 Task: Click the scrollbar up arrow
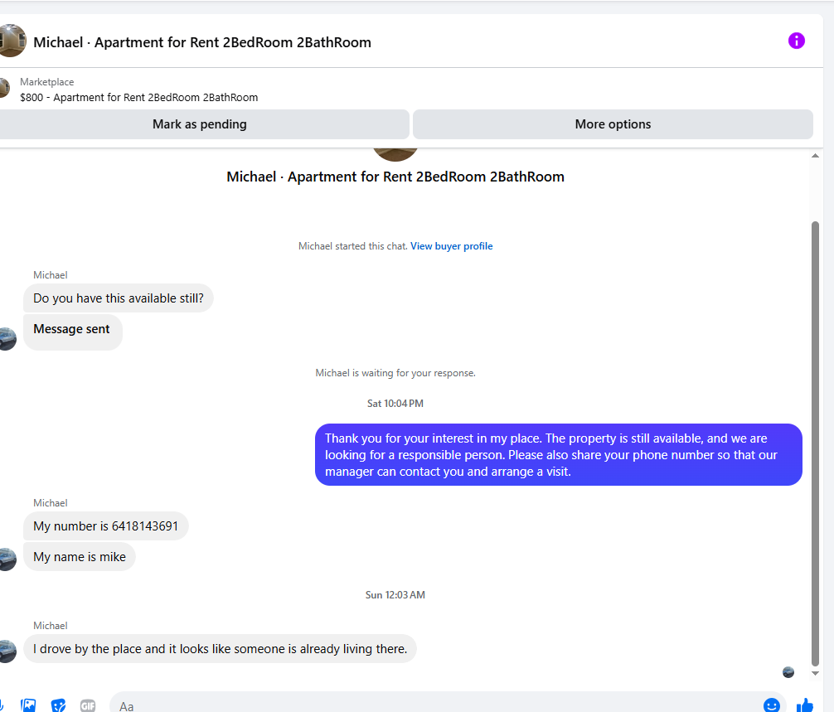[815, 156]
